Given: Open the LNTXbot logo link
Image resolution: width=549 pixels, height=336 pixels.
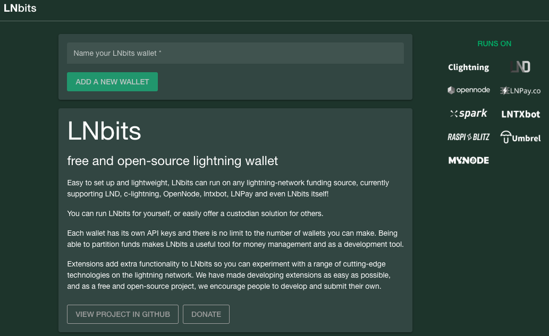Looking at the screenshot, I should pyautogui.click(x=520, y=114).
